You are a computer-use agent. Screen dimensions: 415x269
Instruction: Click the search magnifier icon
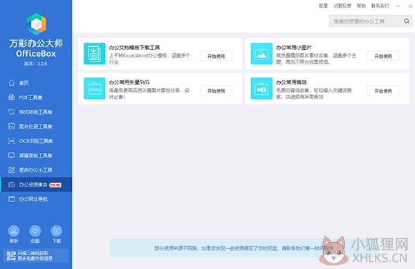[407, 21]
